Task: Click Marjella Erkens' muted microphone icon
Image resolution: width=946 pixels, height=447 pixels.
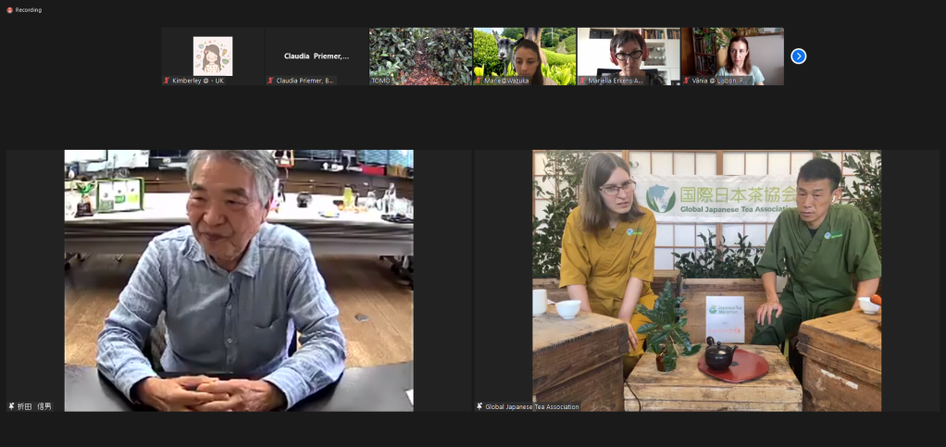Action: pos(582,81)
